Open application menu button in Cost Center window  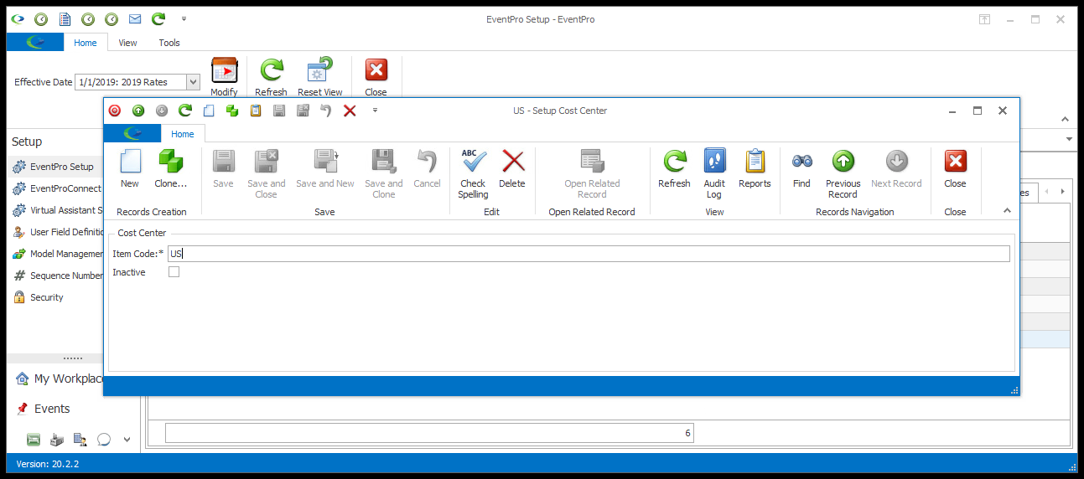click(x=132, y=134)
